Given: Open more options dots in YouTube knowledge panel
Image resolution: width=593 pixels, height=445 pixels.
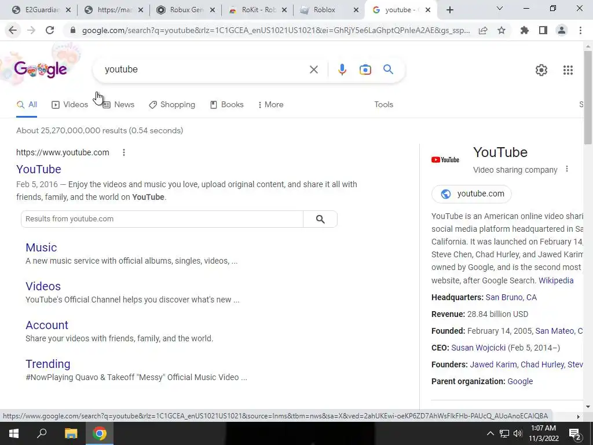Looking at the screenshot, I should tap(566, 169).
